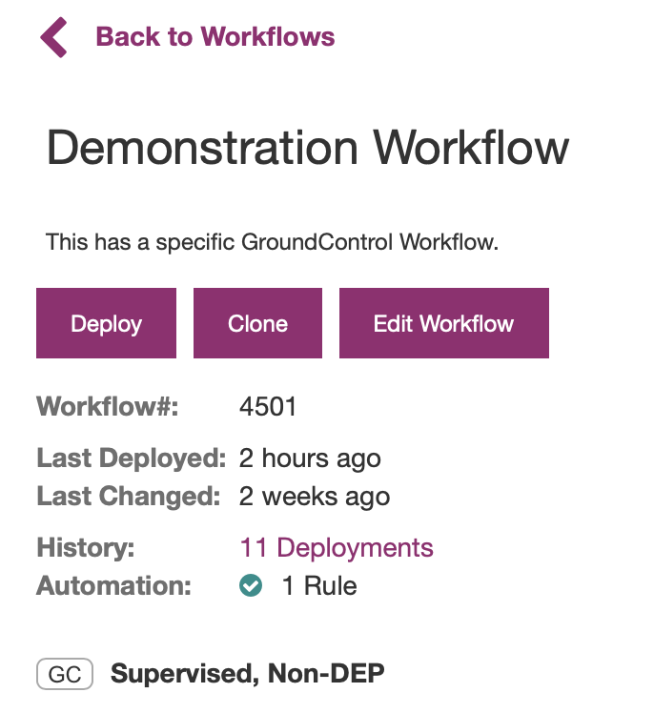Image resolution: width=654 pixels, height=713 pixels.
Task: Click the "2 weeks ago" changed time
Action: click(x=315, y=497)
